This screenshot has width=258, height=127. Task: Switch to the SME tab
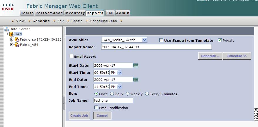tap(110, 13)
